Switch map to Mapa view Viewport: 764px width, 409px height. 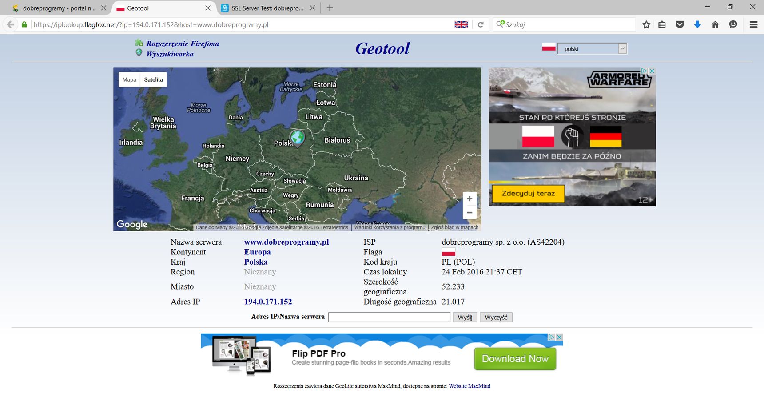point(129,80)
